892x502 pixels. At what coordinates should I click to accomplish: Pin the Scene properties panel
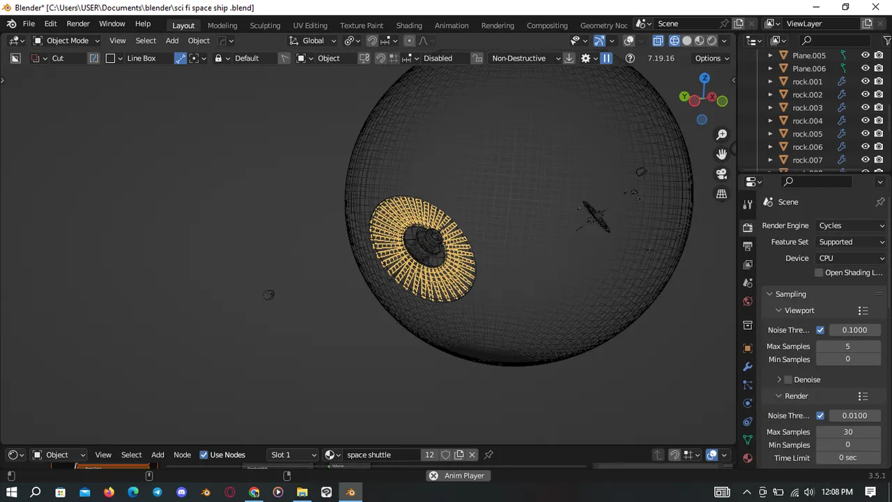pos(880,201)
